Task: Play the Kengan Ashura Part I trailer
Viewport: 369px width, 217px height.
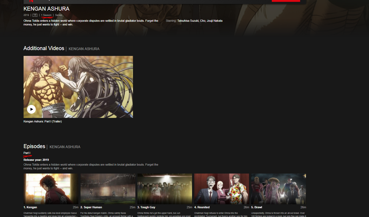Action: (x=31, y=109)
